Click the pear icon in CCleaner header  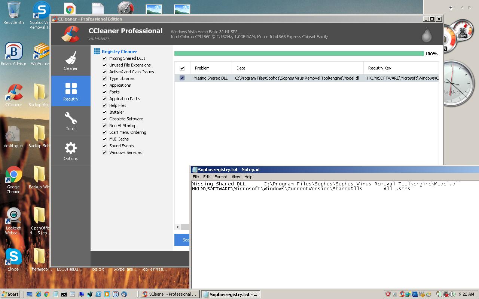(x=427, y=34)
